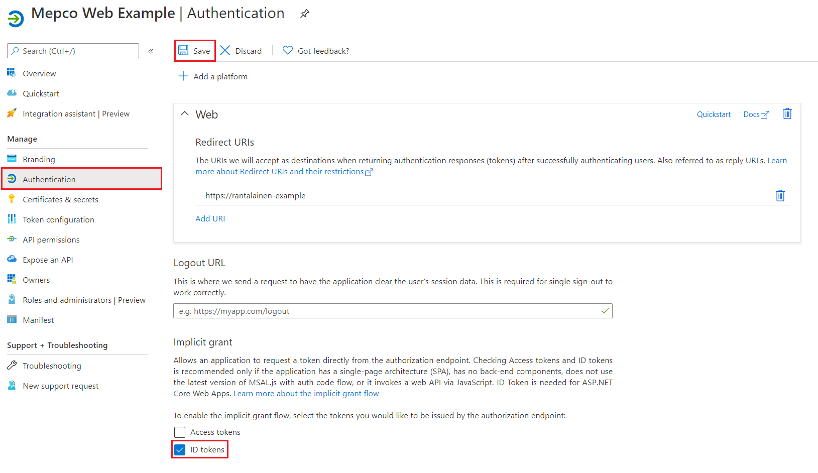Pin the Authentication blade

(x=305, y=14)
